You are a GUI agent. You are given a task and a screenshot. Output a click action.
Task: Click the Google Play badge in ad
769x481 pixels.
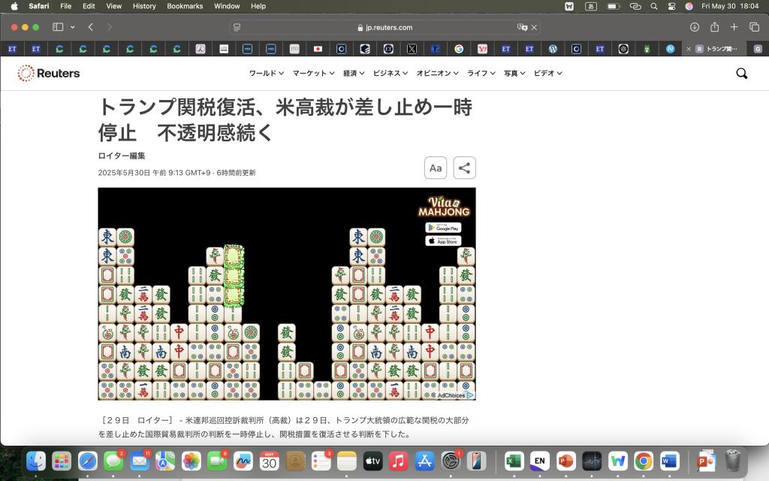[443, 228]
